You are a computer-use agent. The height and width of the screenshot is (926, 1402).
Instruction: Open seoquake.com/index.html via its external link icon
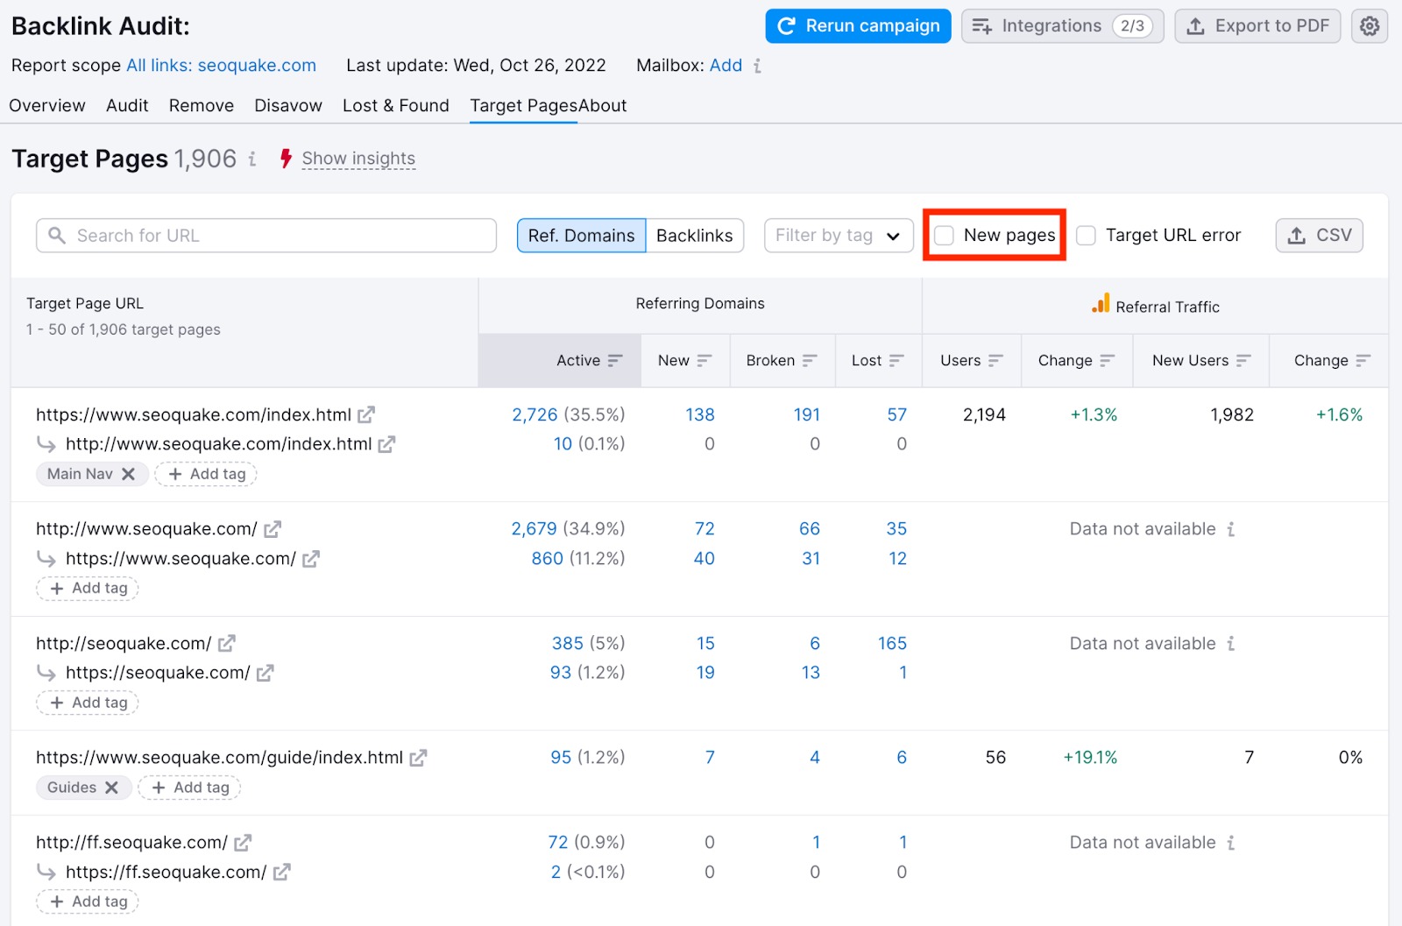point(366,414)
